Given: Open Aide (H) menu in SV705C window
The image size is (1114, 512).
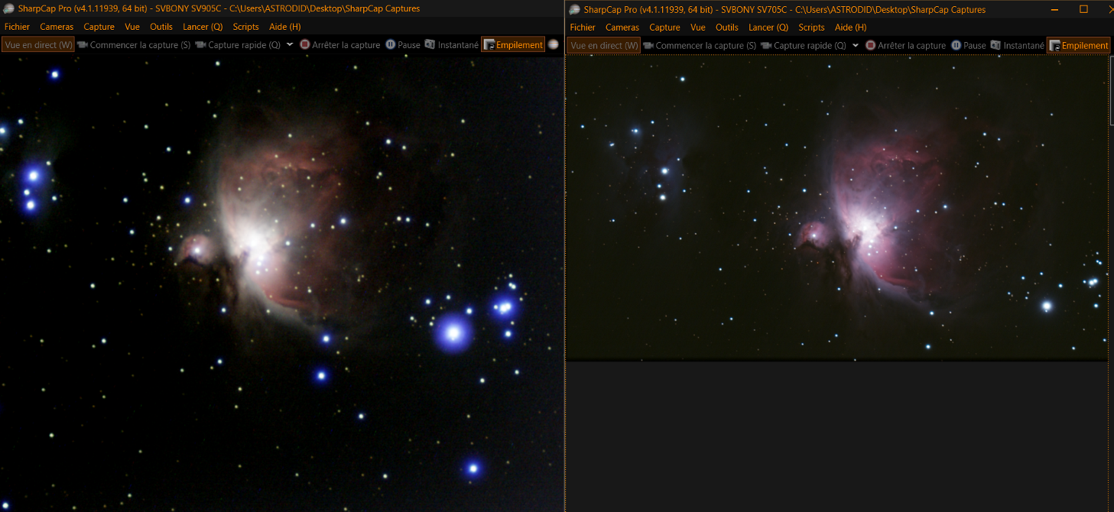Looking at the screenshot, I should (851, 27).
